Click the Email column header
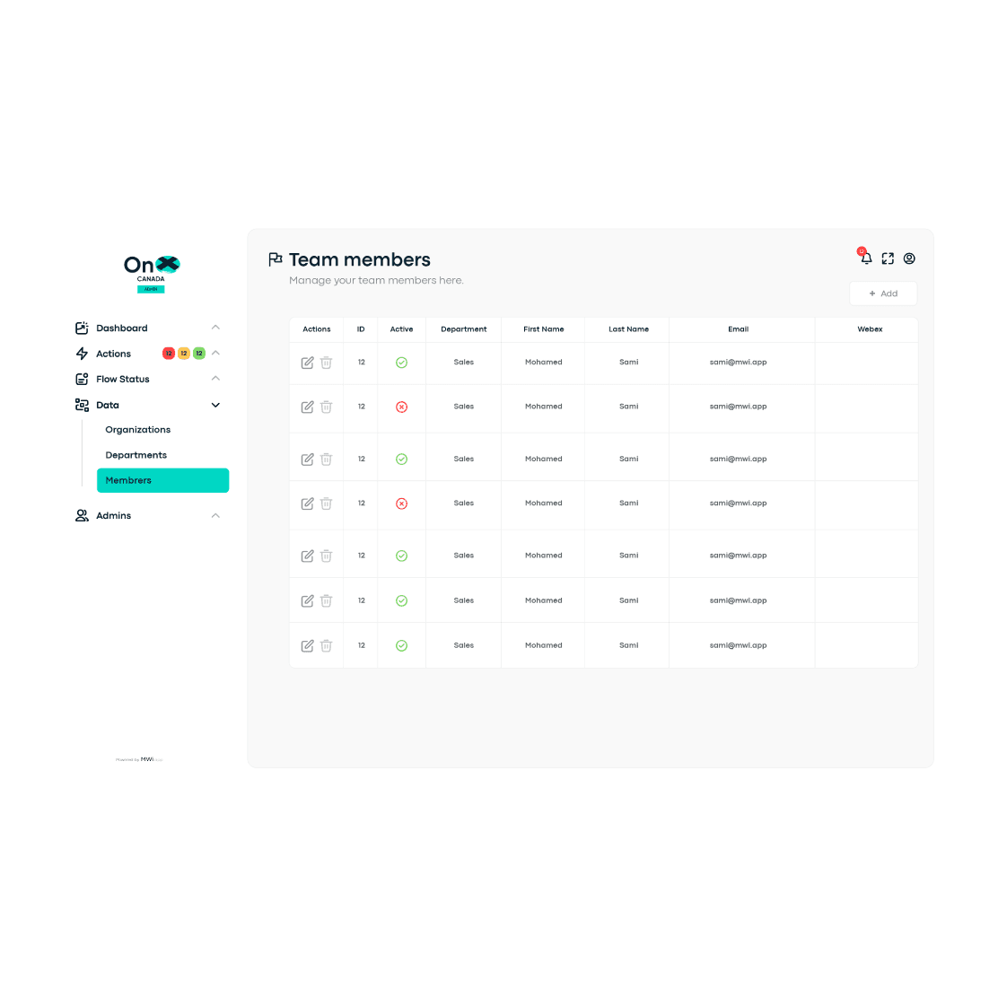Screen dimensions: 998x998 [738, 329]
